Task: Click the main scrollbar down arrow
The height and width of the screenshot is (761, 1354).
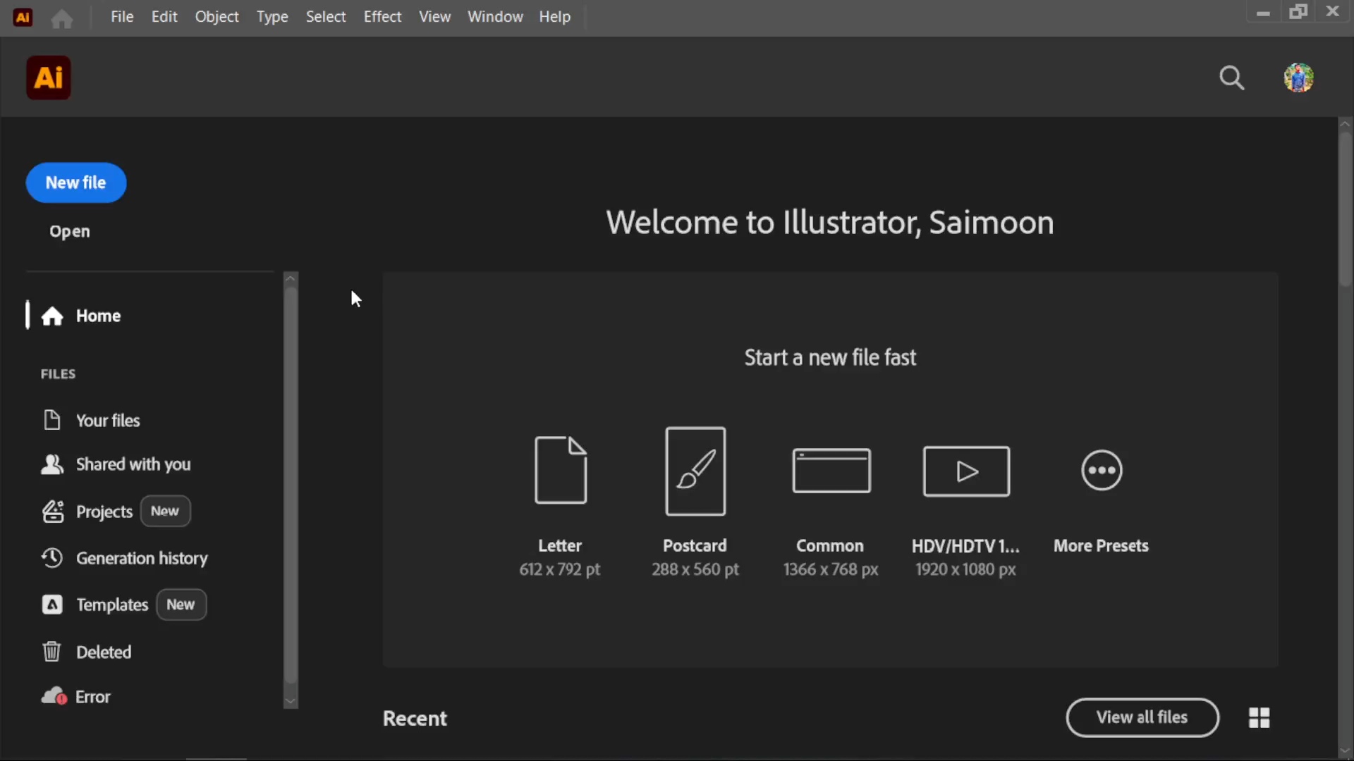Action: tap(1346, 751)
